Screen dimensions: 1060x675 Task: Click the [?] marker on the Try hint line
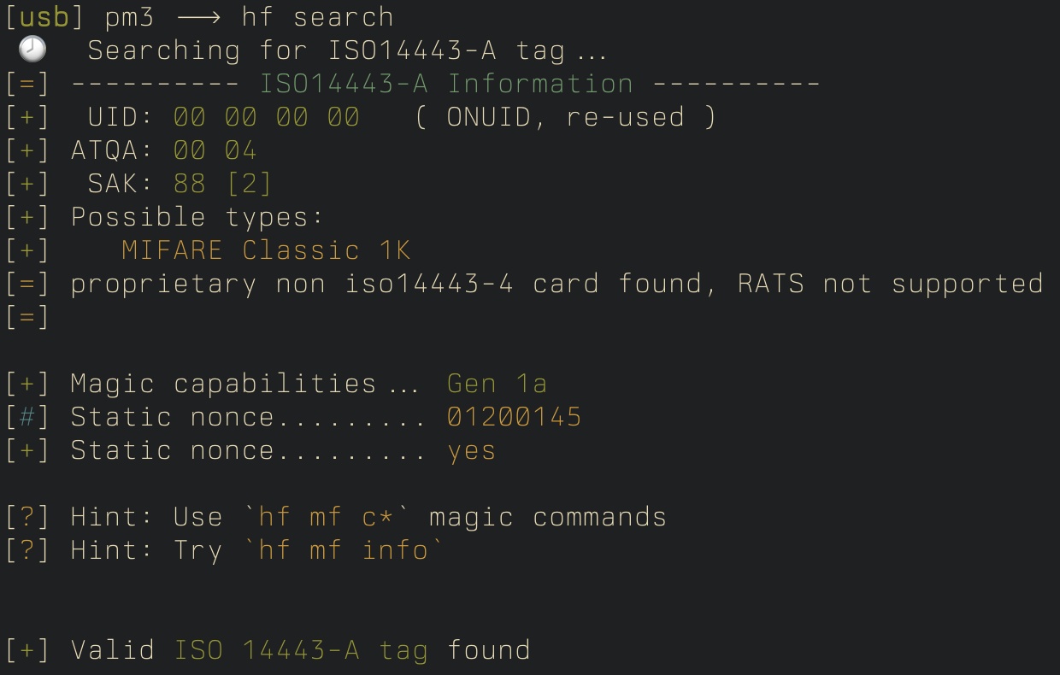(x=28, y=550)
